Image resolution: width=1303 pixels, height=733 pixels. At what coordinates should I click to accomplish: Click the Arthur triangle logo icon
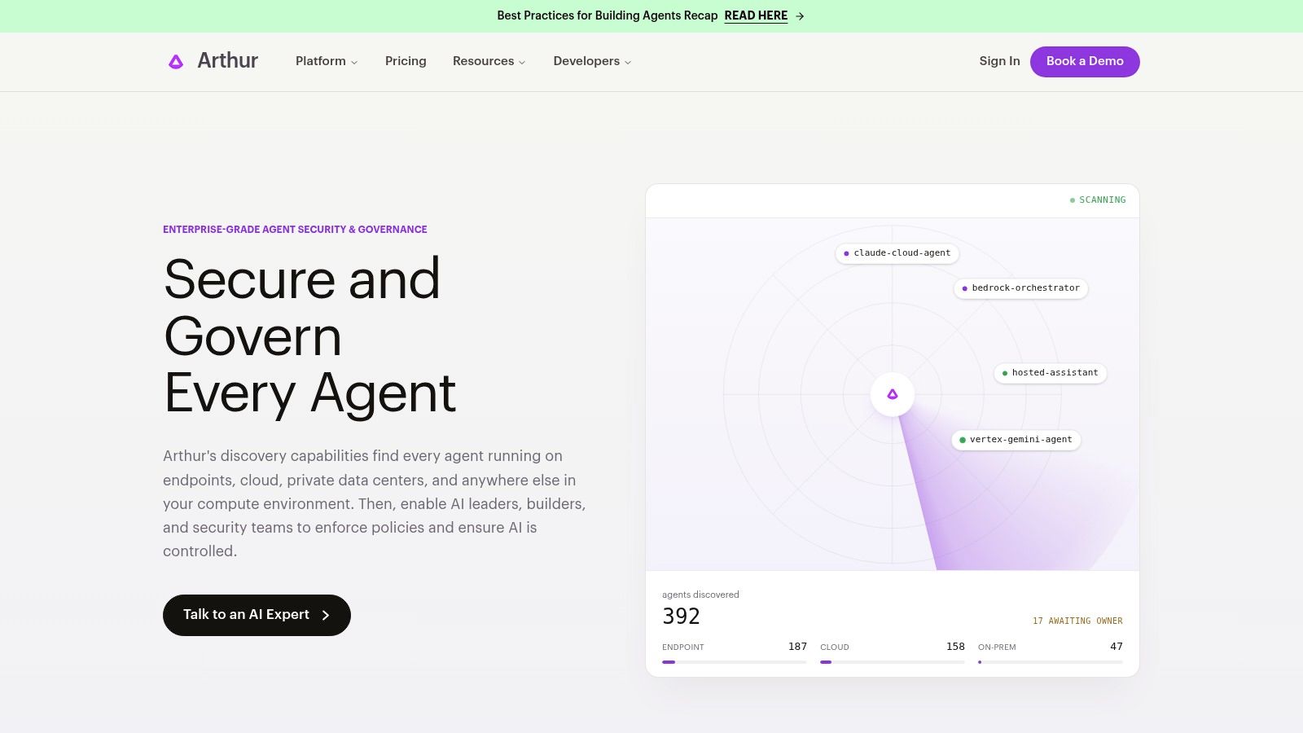click(x=176, y=61)
